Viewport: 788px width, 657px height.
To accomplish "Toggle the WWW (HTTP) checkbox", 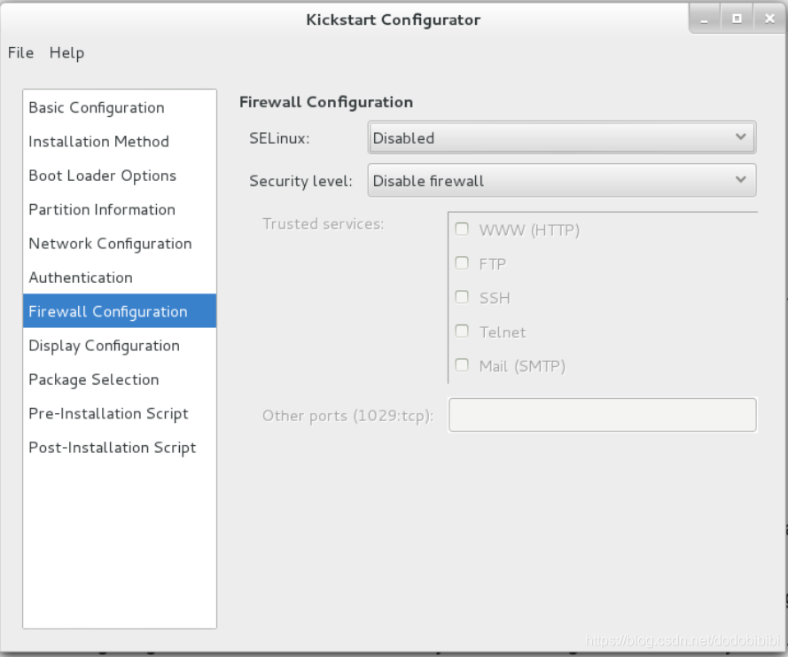I will [462, 230].
